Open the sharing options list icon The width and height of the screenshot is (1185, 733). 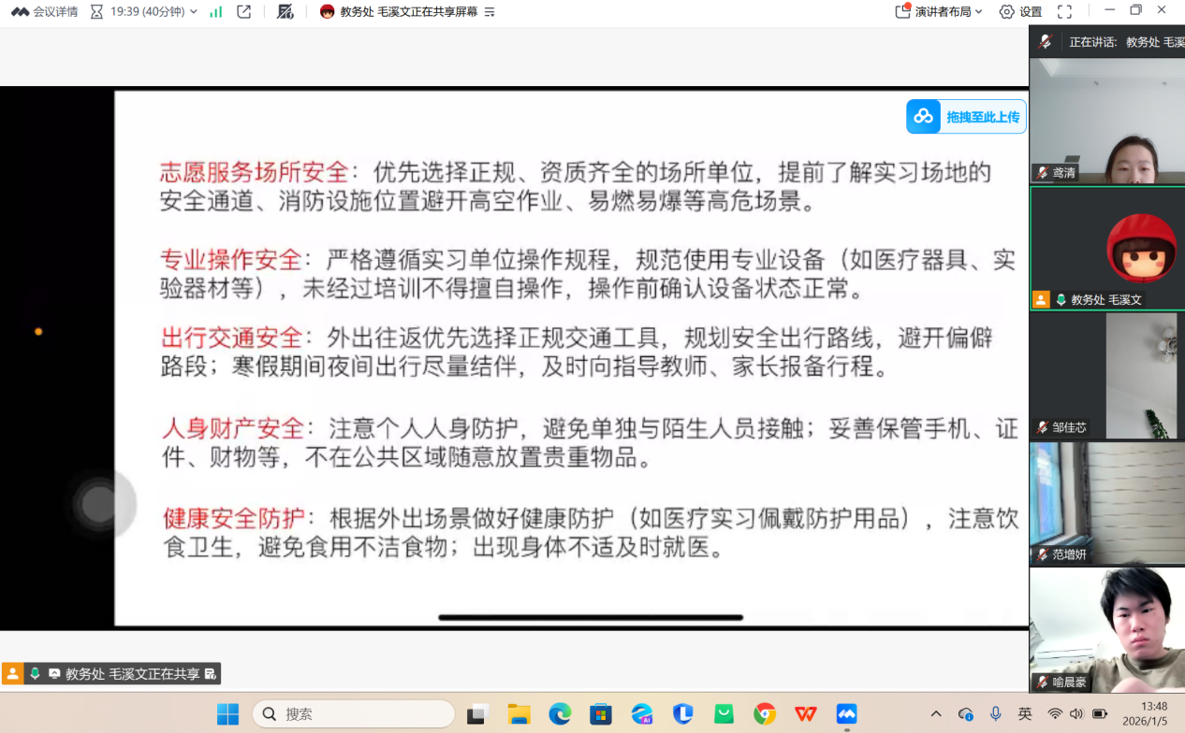[490, 12]
